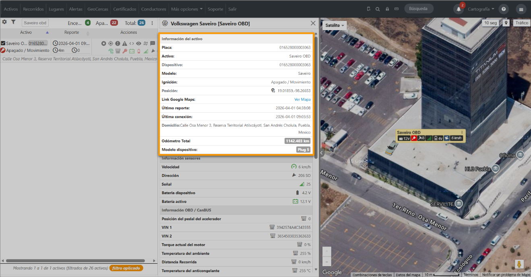Open the asset list three-dot menu

[x=152, y=23]
